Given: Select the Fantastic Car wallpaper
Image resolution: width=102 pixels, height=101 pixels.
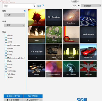Looking at the screenshot, I should [x=88, y=52].
